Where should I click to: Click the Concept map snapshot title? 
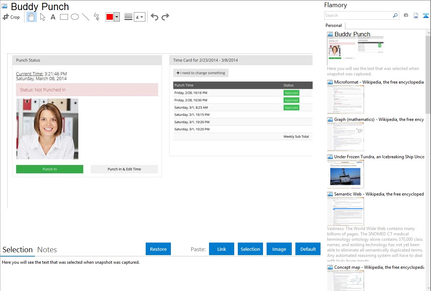point(379,267)
